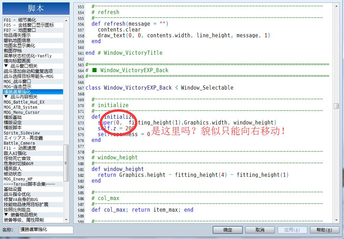Select the MOG_ATB_System script
The height and width of the screenshot is (239, 344).
[33, 107]
